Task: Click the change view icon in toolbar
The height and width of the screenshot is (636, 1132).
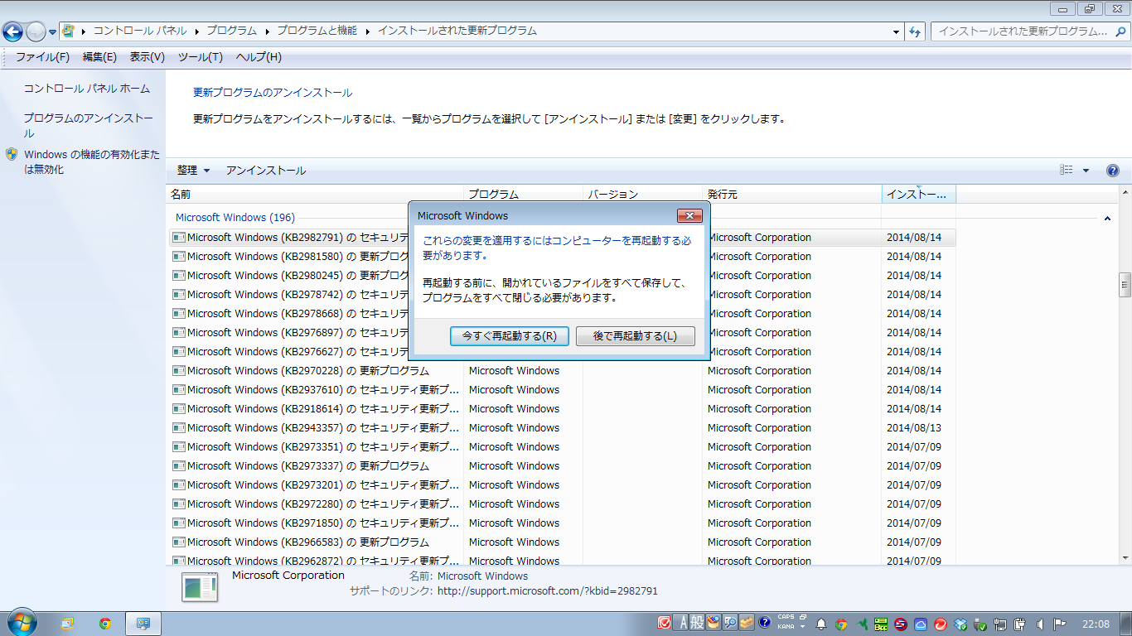Action: point(1067,170)
